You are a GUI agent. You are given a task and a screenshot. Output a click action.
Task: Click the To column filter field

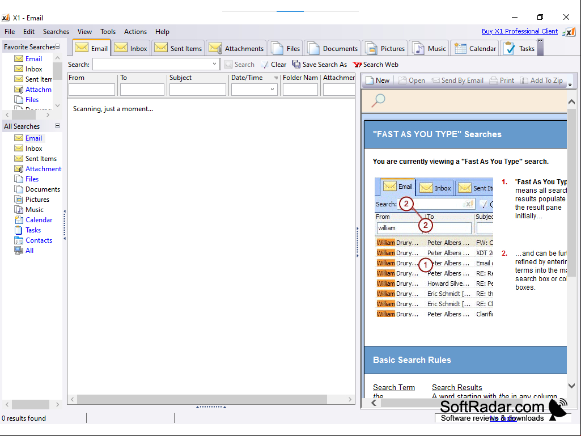(142, 90)
